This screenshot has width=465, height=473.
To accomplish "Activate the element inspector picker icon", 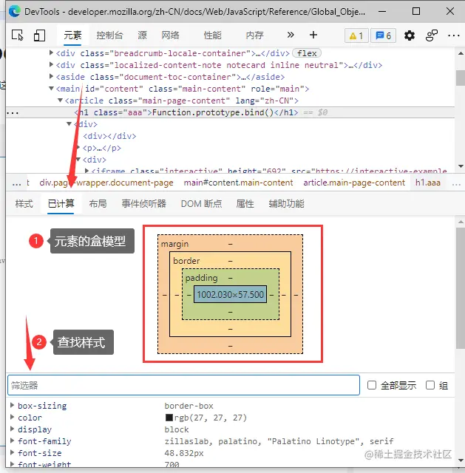I will click(18, 35).
